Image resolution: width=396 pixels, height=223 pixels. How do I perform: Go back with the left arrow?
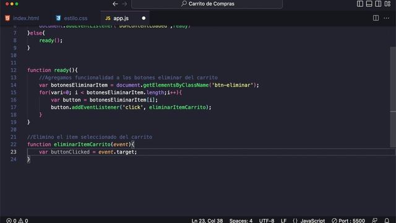pos(115,4)
